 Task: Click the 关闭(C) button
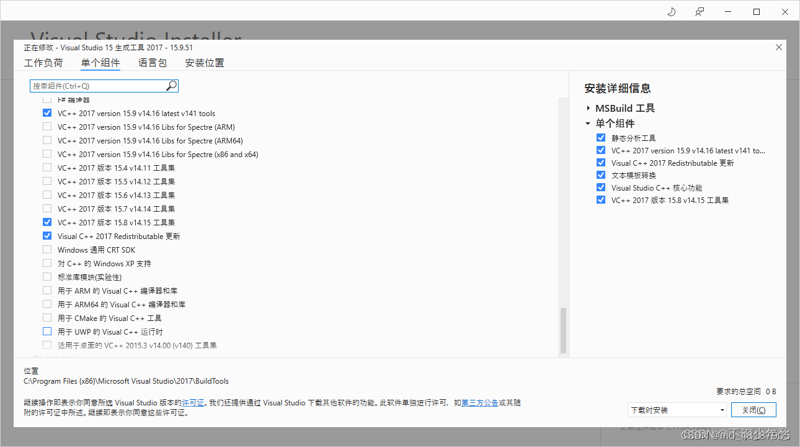pos(753,410)
